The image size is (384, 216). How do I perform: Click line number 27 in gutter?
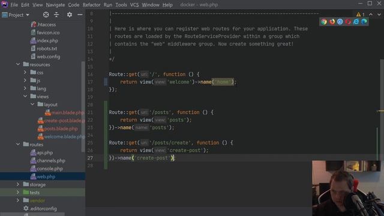click(90, 158)
